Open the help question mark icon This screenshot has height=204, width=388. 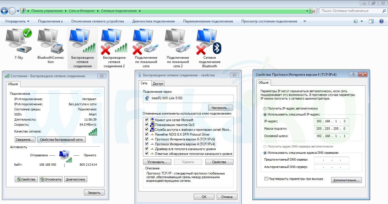pyautogui.click(x=381, y=21)
